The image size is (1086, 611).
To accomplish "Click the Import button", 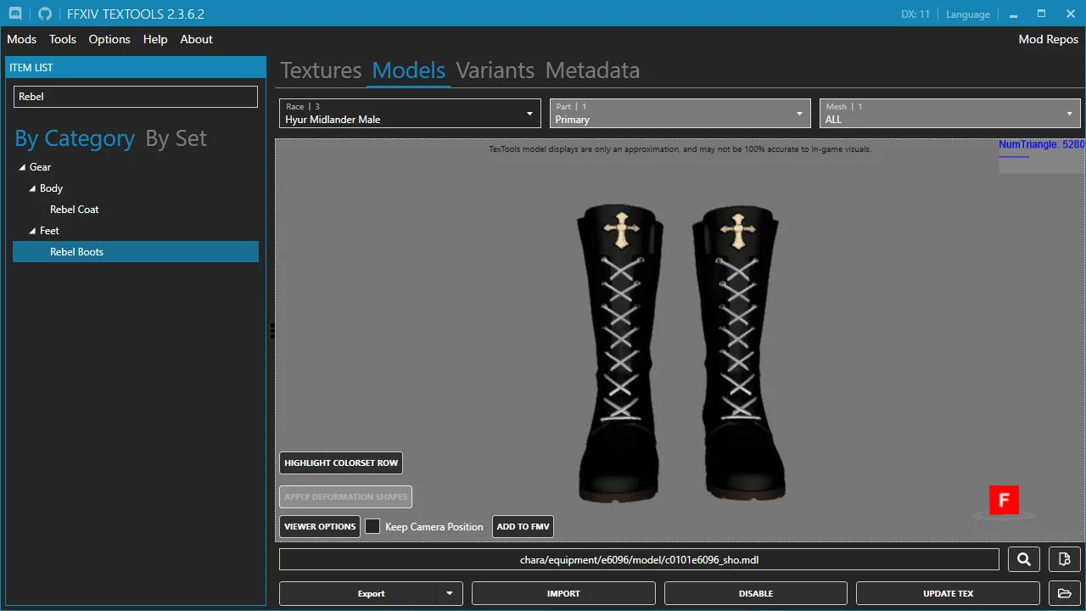I will click(x=563, y=593).
